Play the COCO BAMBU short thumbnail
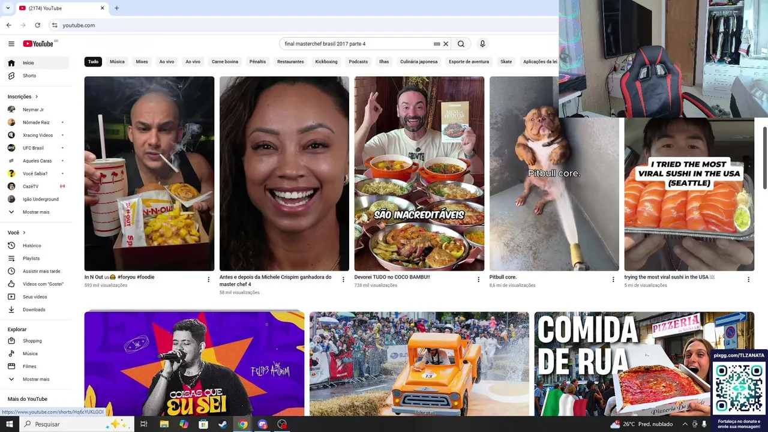 (419, 173)
